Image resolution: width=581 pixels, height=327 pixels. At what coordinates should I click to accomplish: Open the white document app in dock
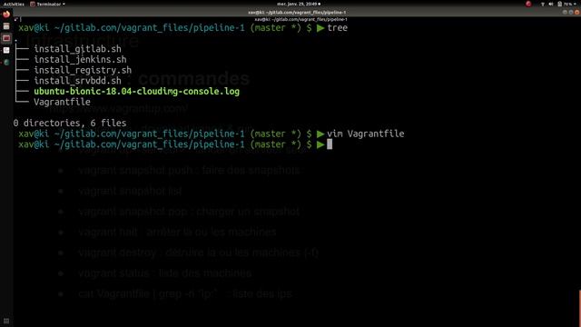(6, 50)
